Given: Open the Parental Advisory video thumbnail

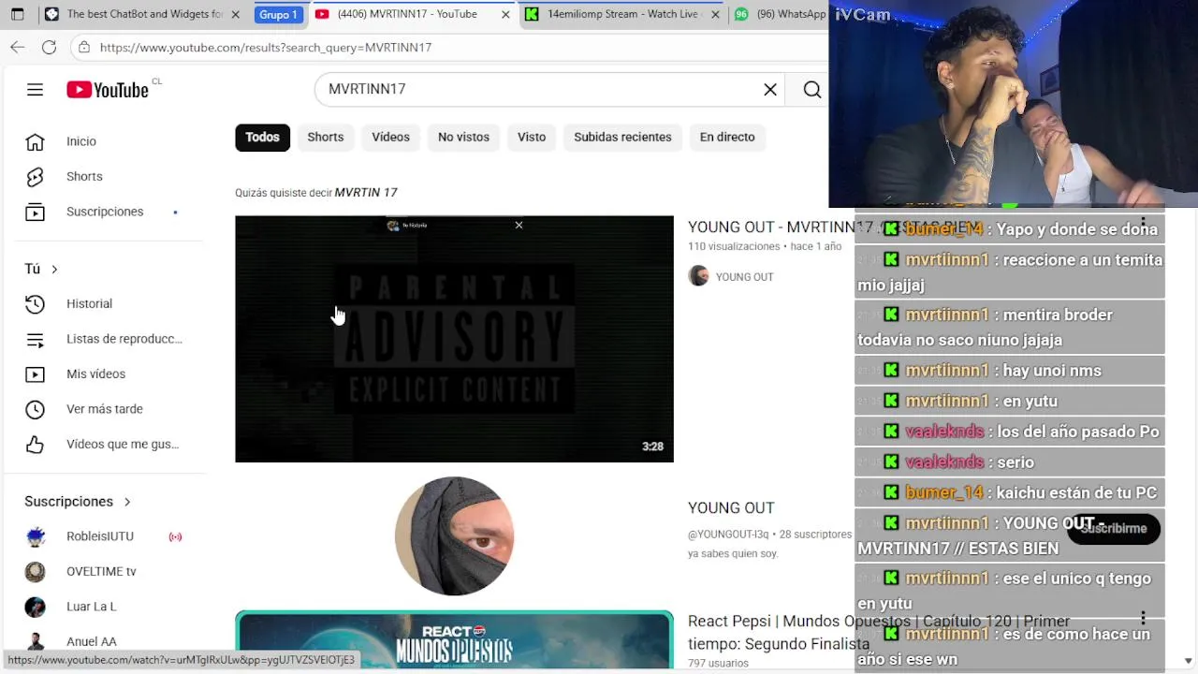Looking at the screenshot, I should point(454,339).
